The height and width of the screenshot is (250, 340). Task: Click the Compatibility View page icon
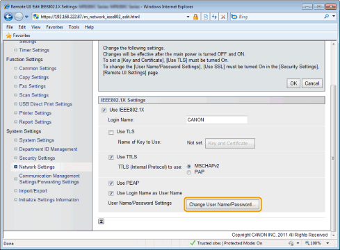[x=206, y=17]
